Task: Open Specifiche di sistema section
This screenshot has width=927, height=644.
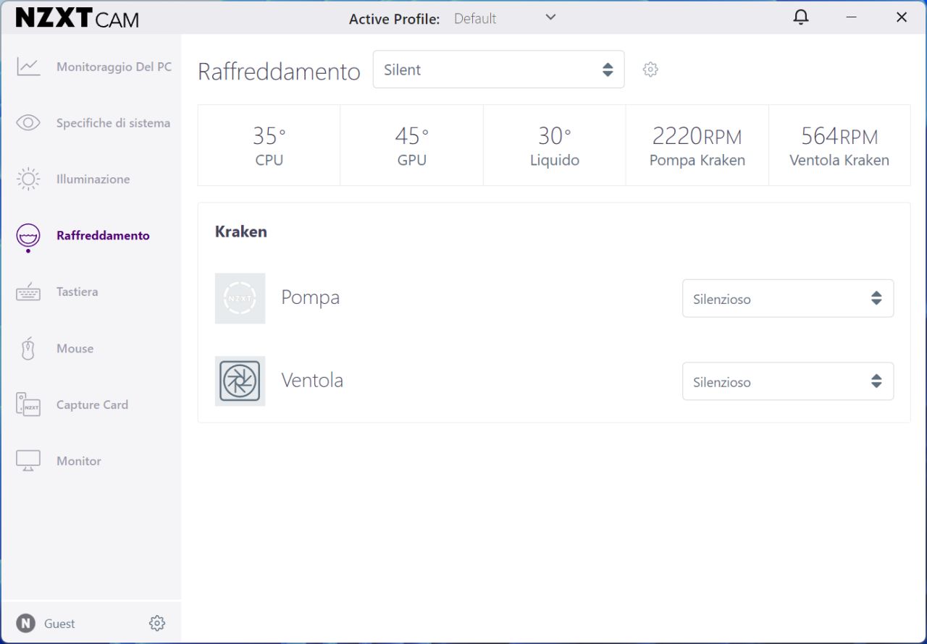Action: (x=114, y=123)
